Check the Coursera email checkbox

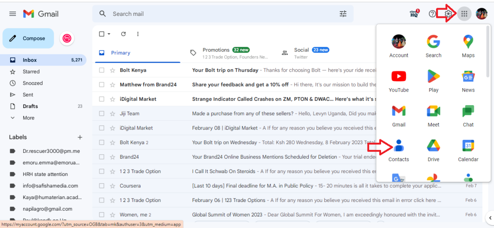click(x=101, y=186)
